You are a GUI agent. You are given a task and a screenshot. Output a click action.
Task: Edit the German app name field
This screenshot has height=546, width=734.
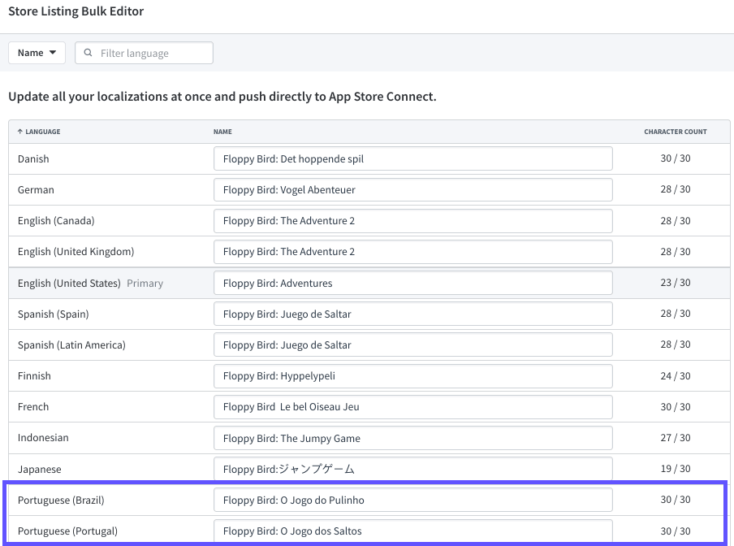pyautogui.click(x=412, y=189)
